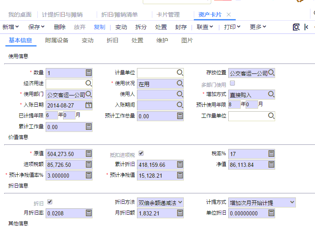315x227 pixels.
Task: Click 复制 toolbar button
Action: point(100,27)
